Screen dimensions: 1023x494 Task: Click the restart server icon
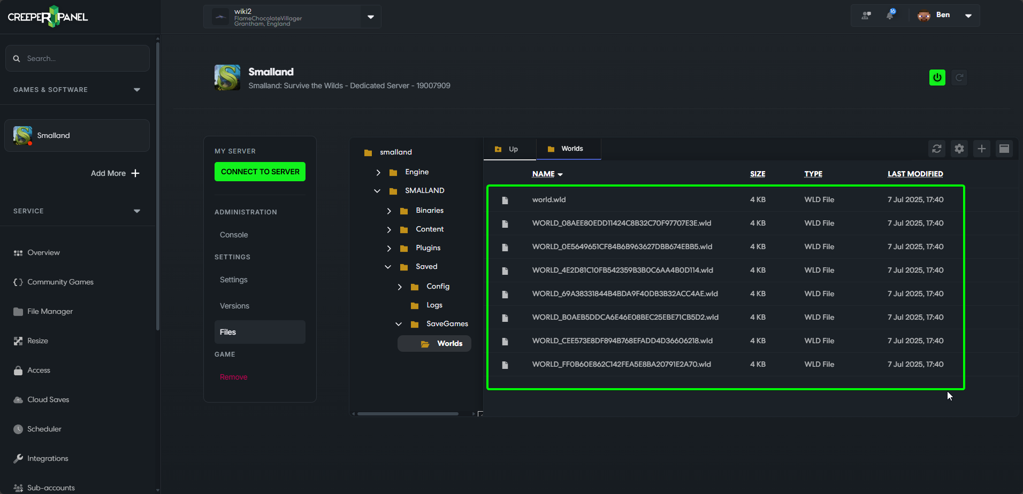click(x=960, y=78)
